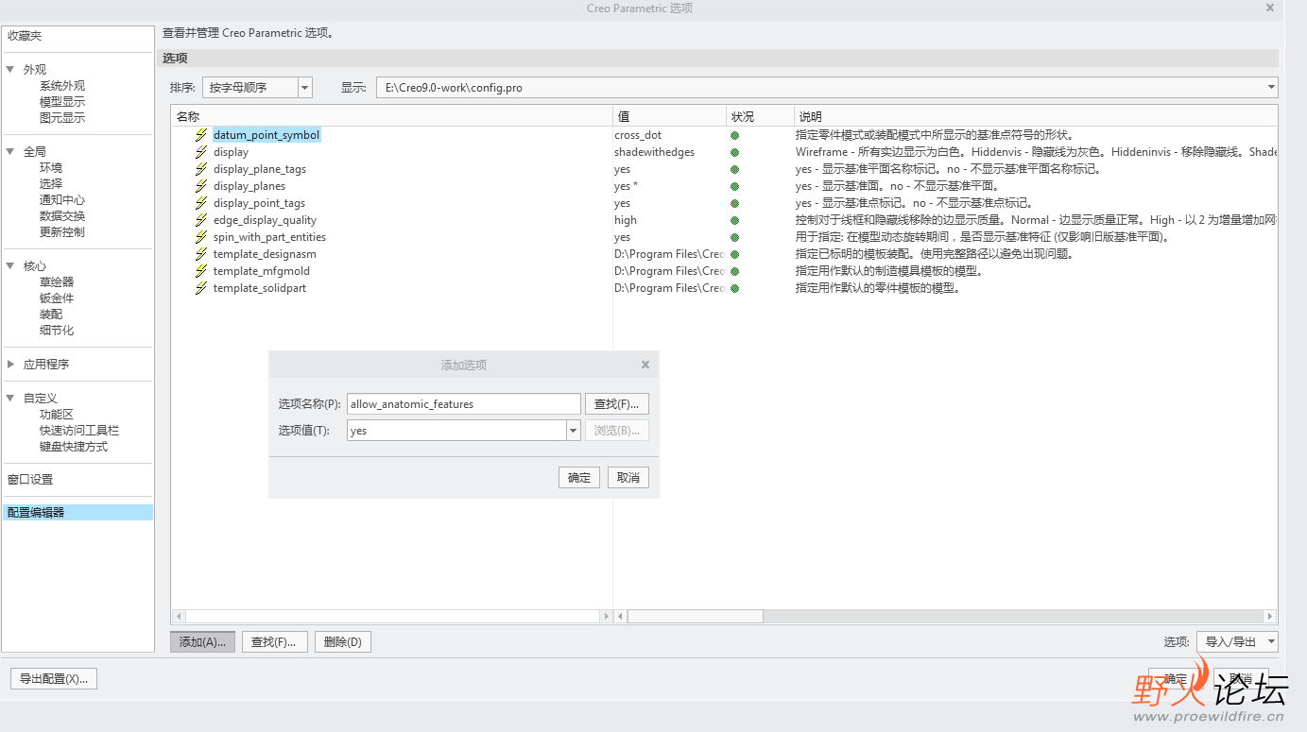Click status dot for template_solidpart row

[734, 288]
